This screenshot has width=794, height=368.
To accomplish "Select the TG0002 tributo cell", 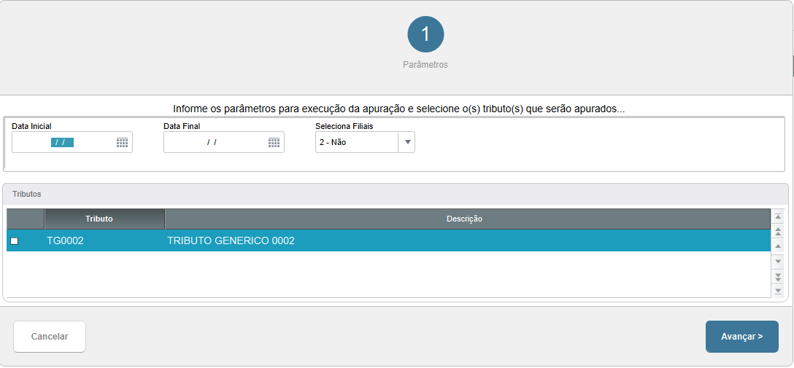I will click(x=105, y=241).
